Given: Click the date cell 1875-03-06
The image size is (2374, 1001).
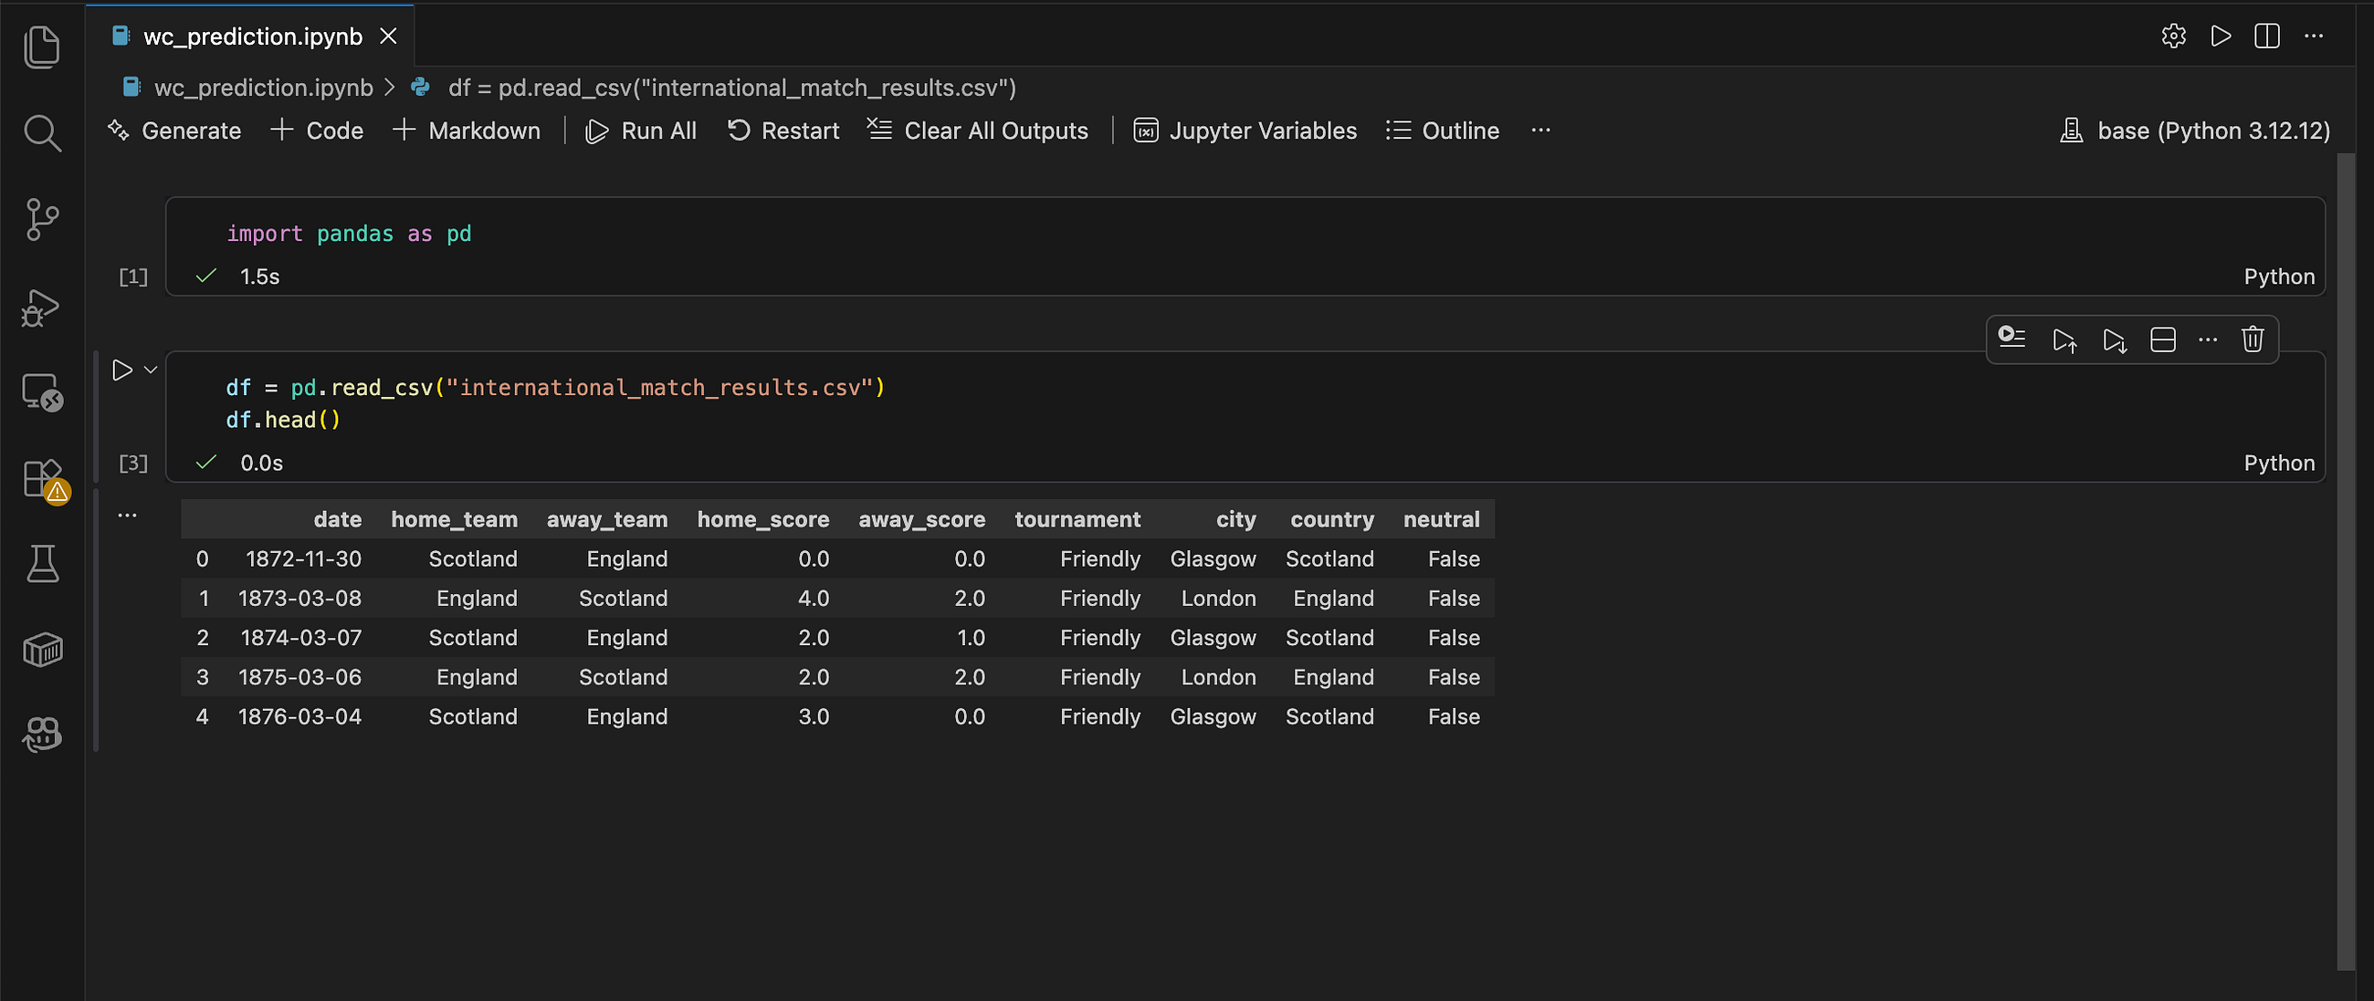Looking at the screenshot, I should [299, 677].
